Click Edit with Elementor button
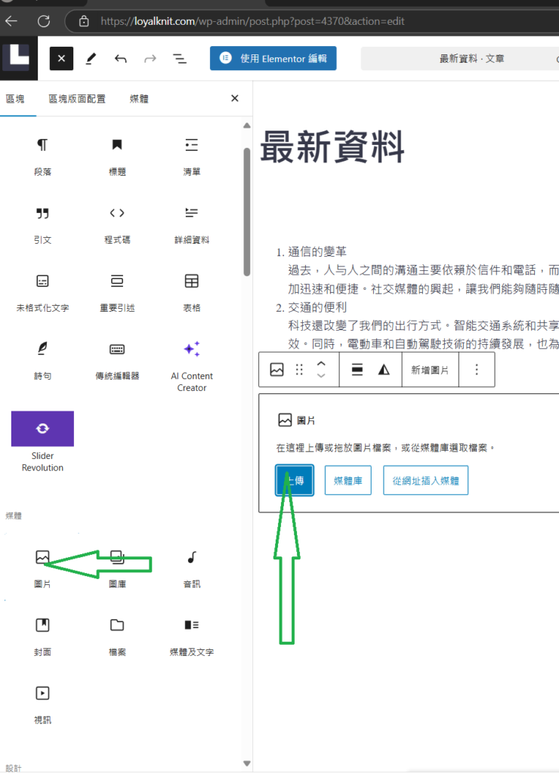 pyautogui.click(x=273, y=58)
